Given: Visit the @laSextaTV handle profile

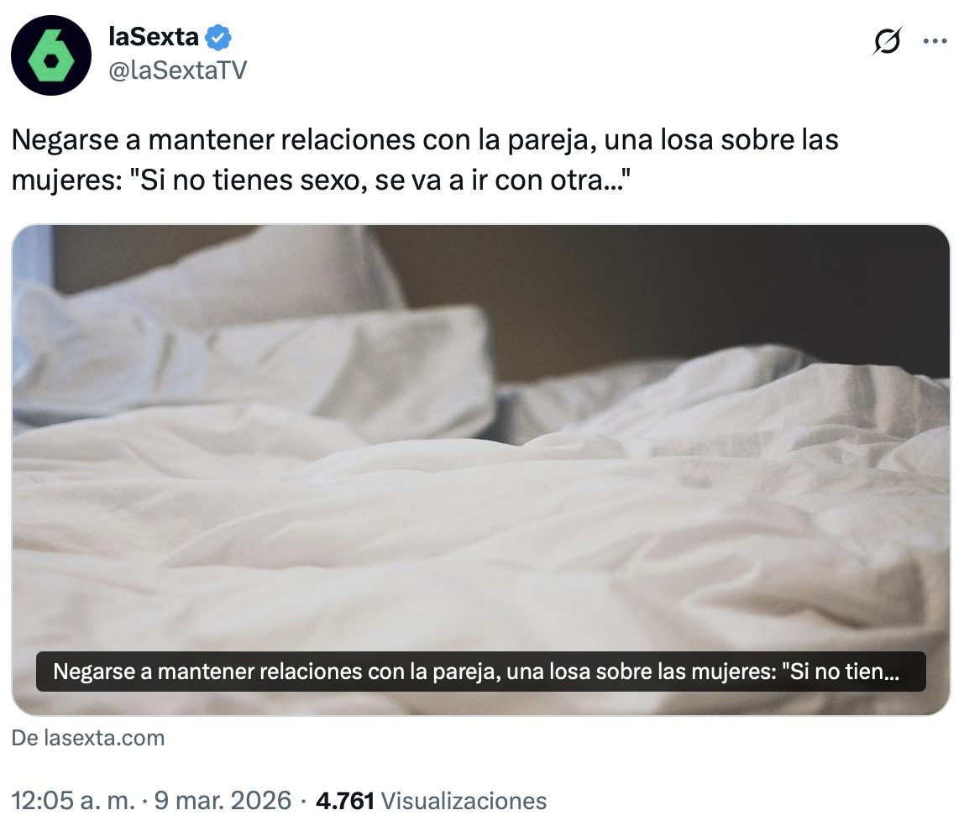Looking at the screenshot, I should pos(178,71).
